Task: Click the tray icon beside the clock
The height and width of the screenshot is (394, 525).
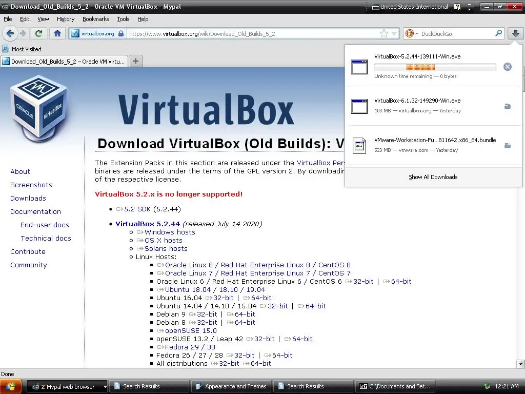Action: pyautogui.click(x=487, y=386)
